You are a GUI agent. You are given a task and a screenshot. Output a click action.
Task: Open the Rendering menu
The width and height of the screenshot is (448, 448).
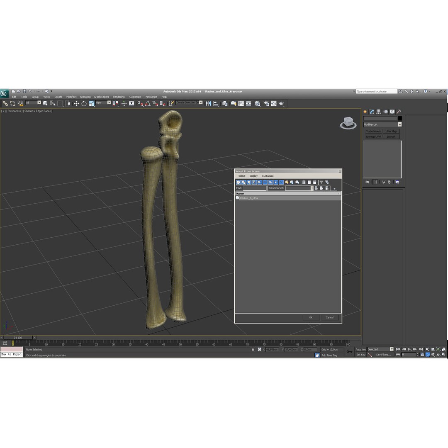(119, 97)
